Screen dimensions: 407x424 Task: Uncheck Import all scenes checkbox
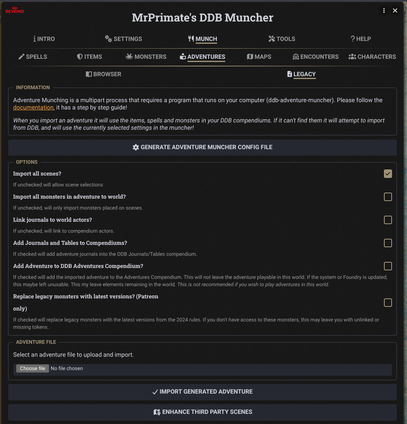388,174
